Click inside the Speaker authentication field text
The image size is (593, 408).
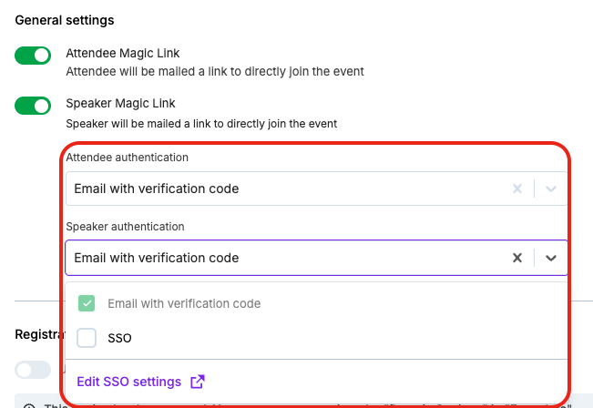[157, 258]
